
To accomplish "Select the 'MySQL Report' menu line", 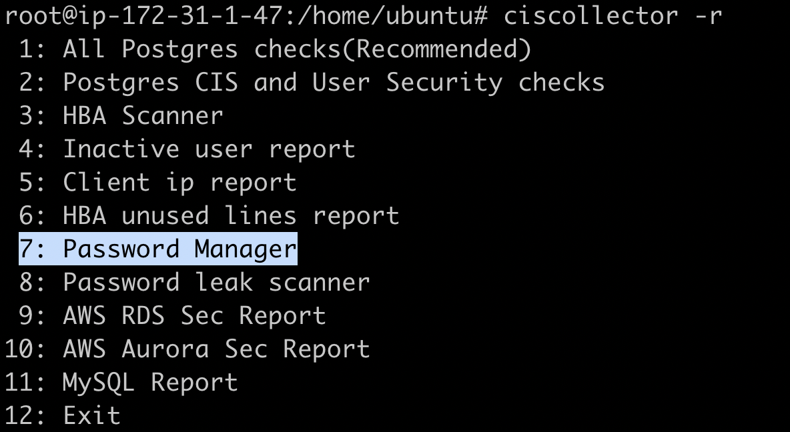I will pos(150,382).
